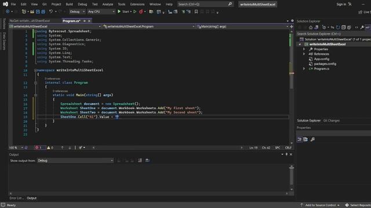Viewport: 371px width, 208px height.
Task: Toggle auto-hide pin on Output panel
Action: pyautogui.click(x=286, y=154)
